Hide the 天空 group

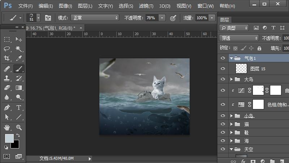[223, 149]
